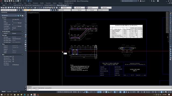The width and height of the screenshot is (172, 96).
Task: Select the Hatch tool
Action: coord(26,41)
